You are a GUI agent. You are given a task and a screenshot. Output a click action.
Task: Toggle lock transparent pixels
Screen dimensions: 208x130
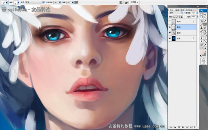174,17
